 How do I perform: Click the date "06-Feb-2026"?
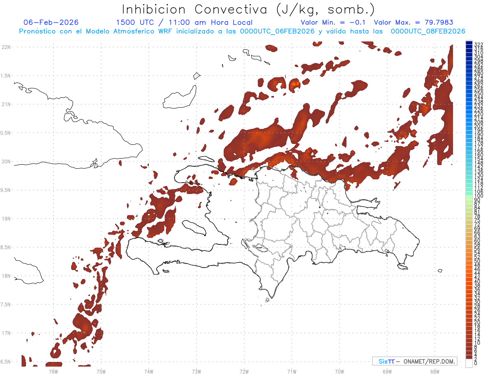tap(51, 23)
